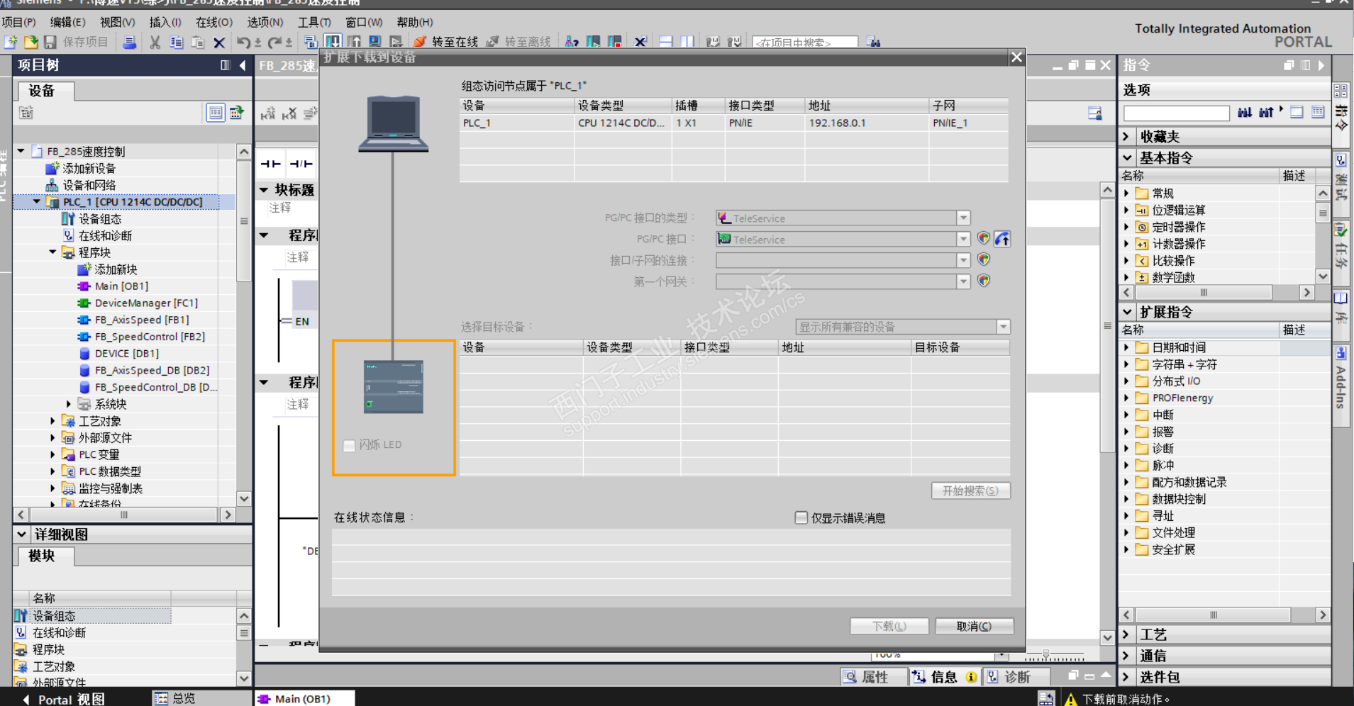Click the go online toolbar button
1354x706 pixels.
click(446, 42)
